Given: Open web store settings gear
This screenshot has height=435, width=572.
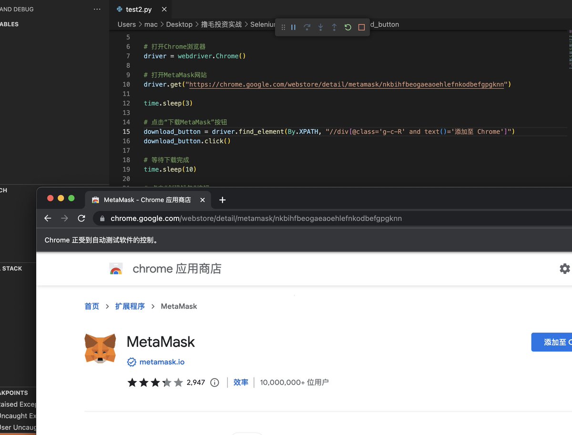Looking at the screenshot, I should tap(565, 269).
